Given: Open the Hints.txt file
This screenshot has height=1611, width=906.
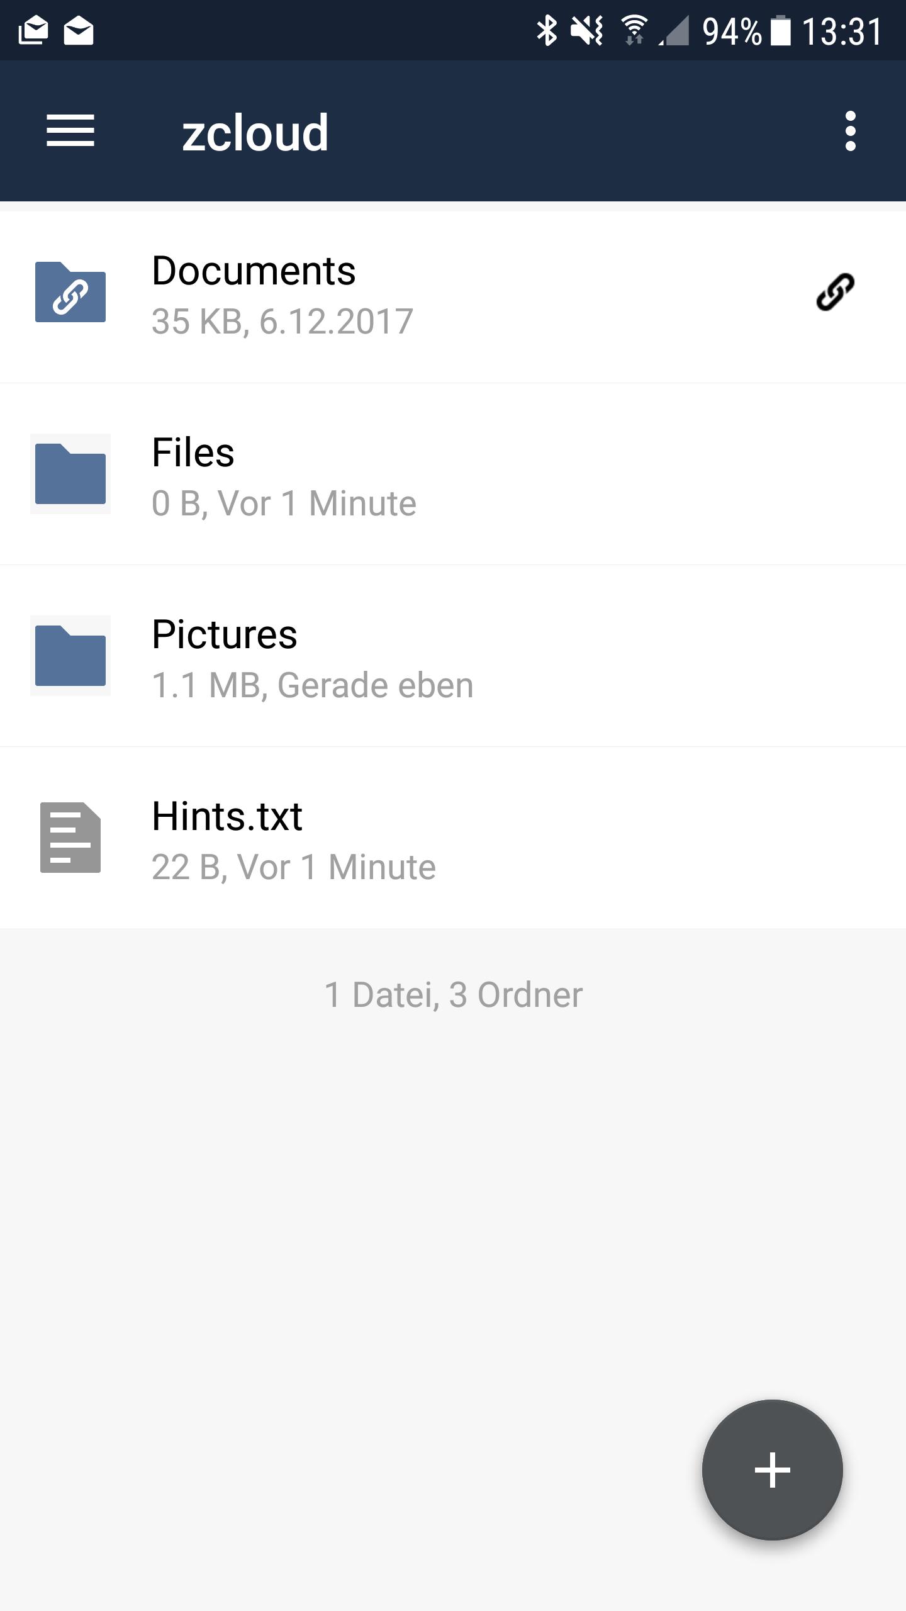Looking at the screenshot, I should tap(453, 838).
